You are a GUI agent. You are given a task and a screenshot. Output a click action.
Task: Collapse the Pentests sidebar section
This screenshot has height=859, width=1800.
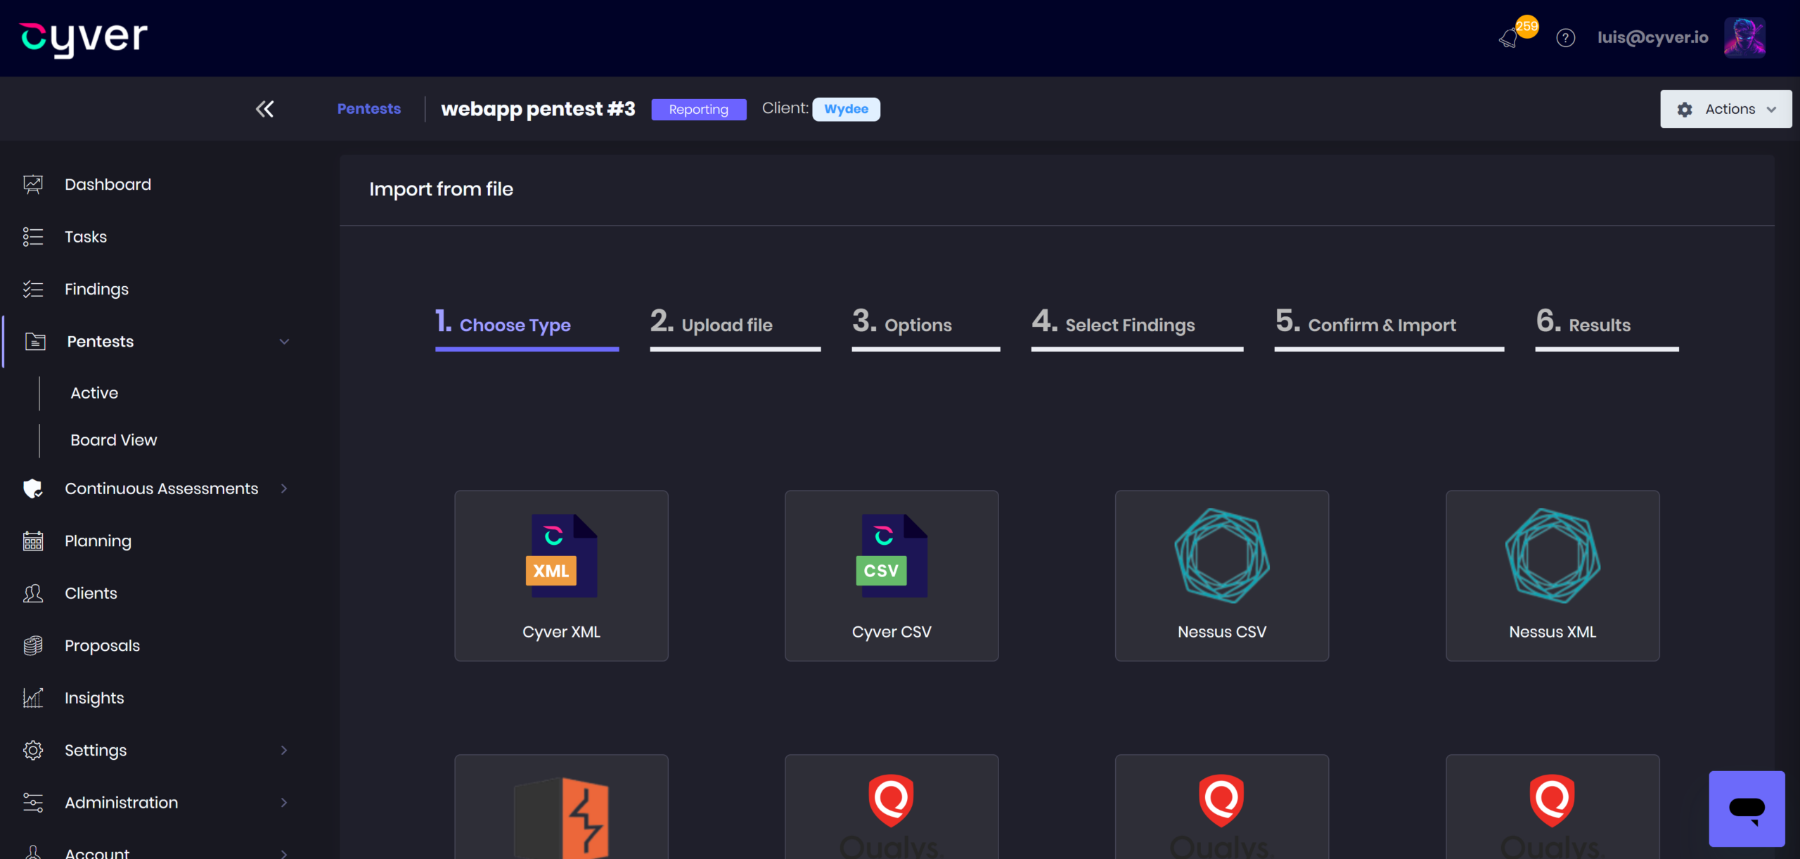click(x=284, y=342)
